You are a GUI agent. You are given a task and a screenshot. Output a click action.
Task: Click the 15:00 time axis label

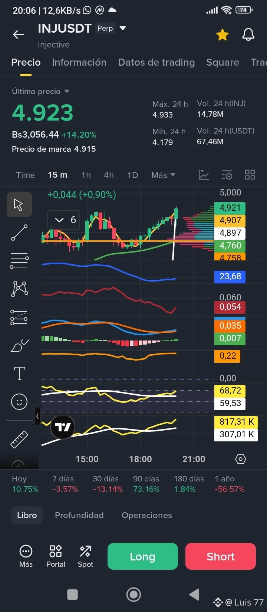(x=87, y=459)
